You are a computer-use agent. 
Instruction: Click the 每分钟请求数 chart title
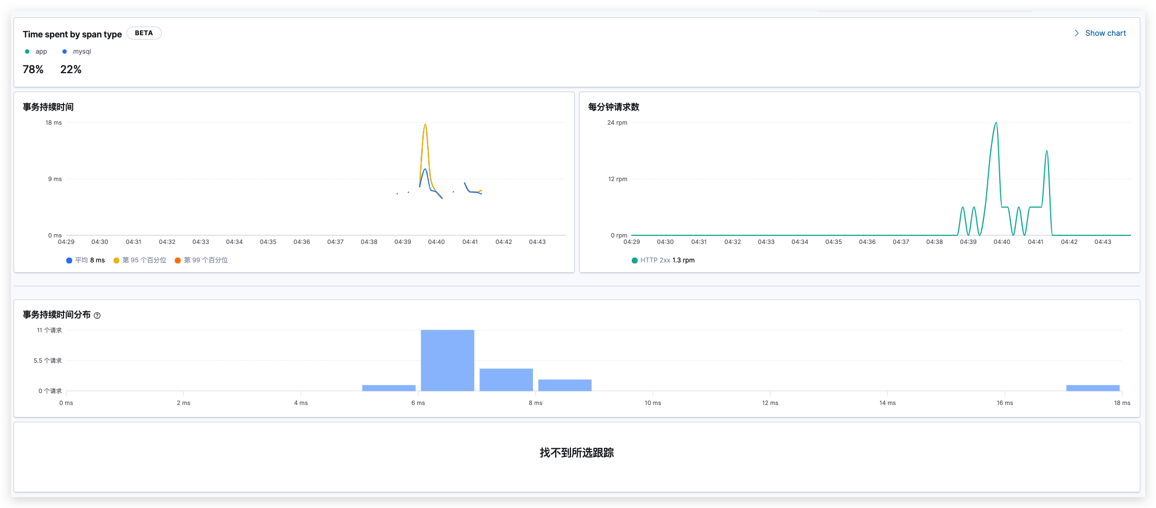click(x=614, y=107)
